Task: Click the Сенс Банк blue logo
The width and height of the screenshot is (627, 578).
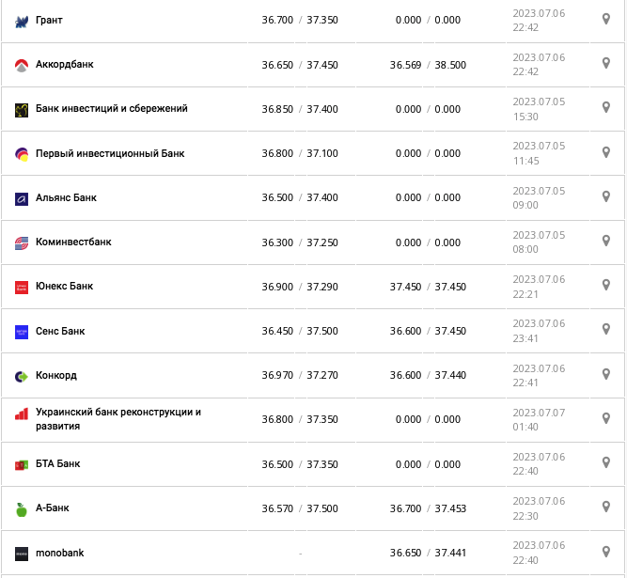Action: pyautogui.click(x=22, y=332)
